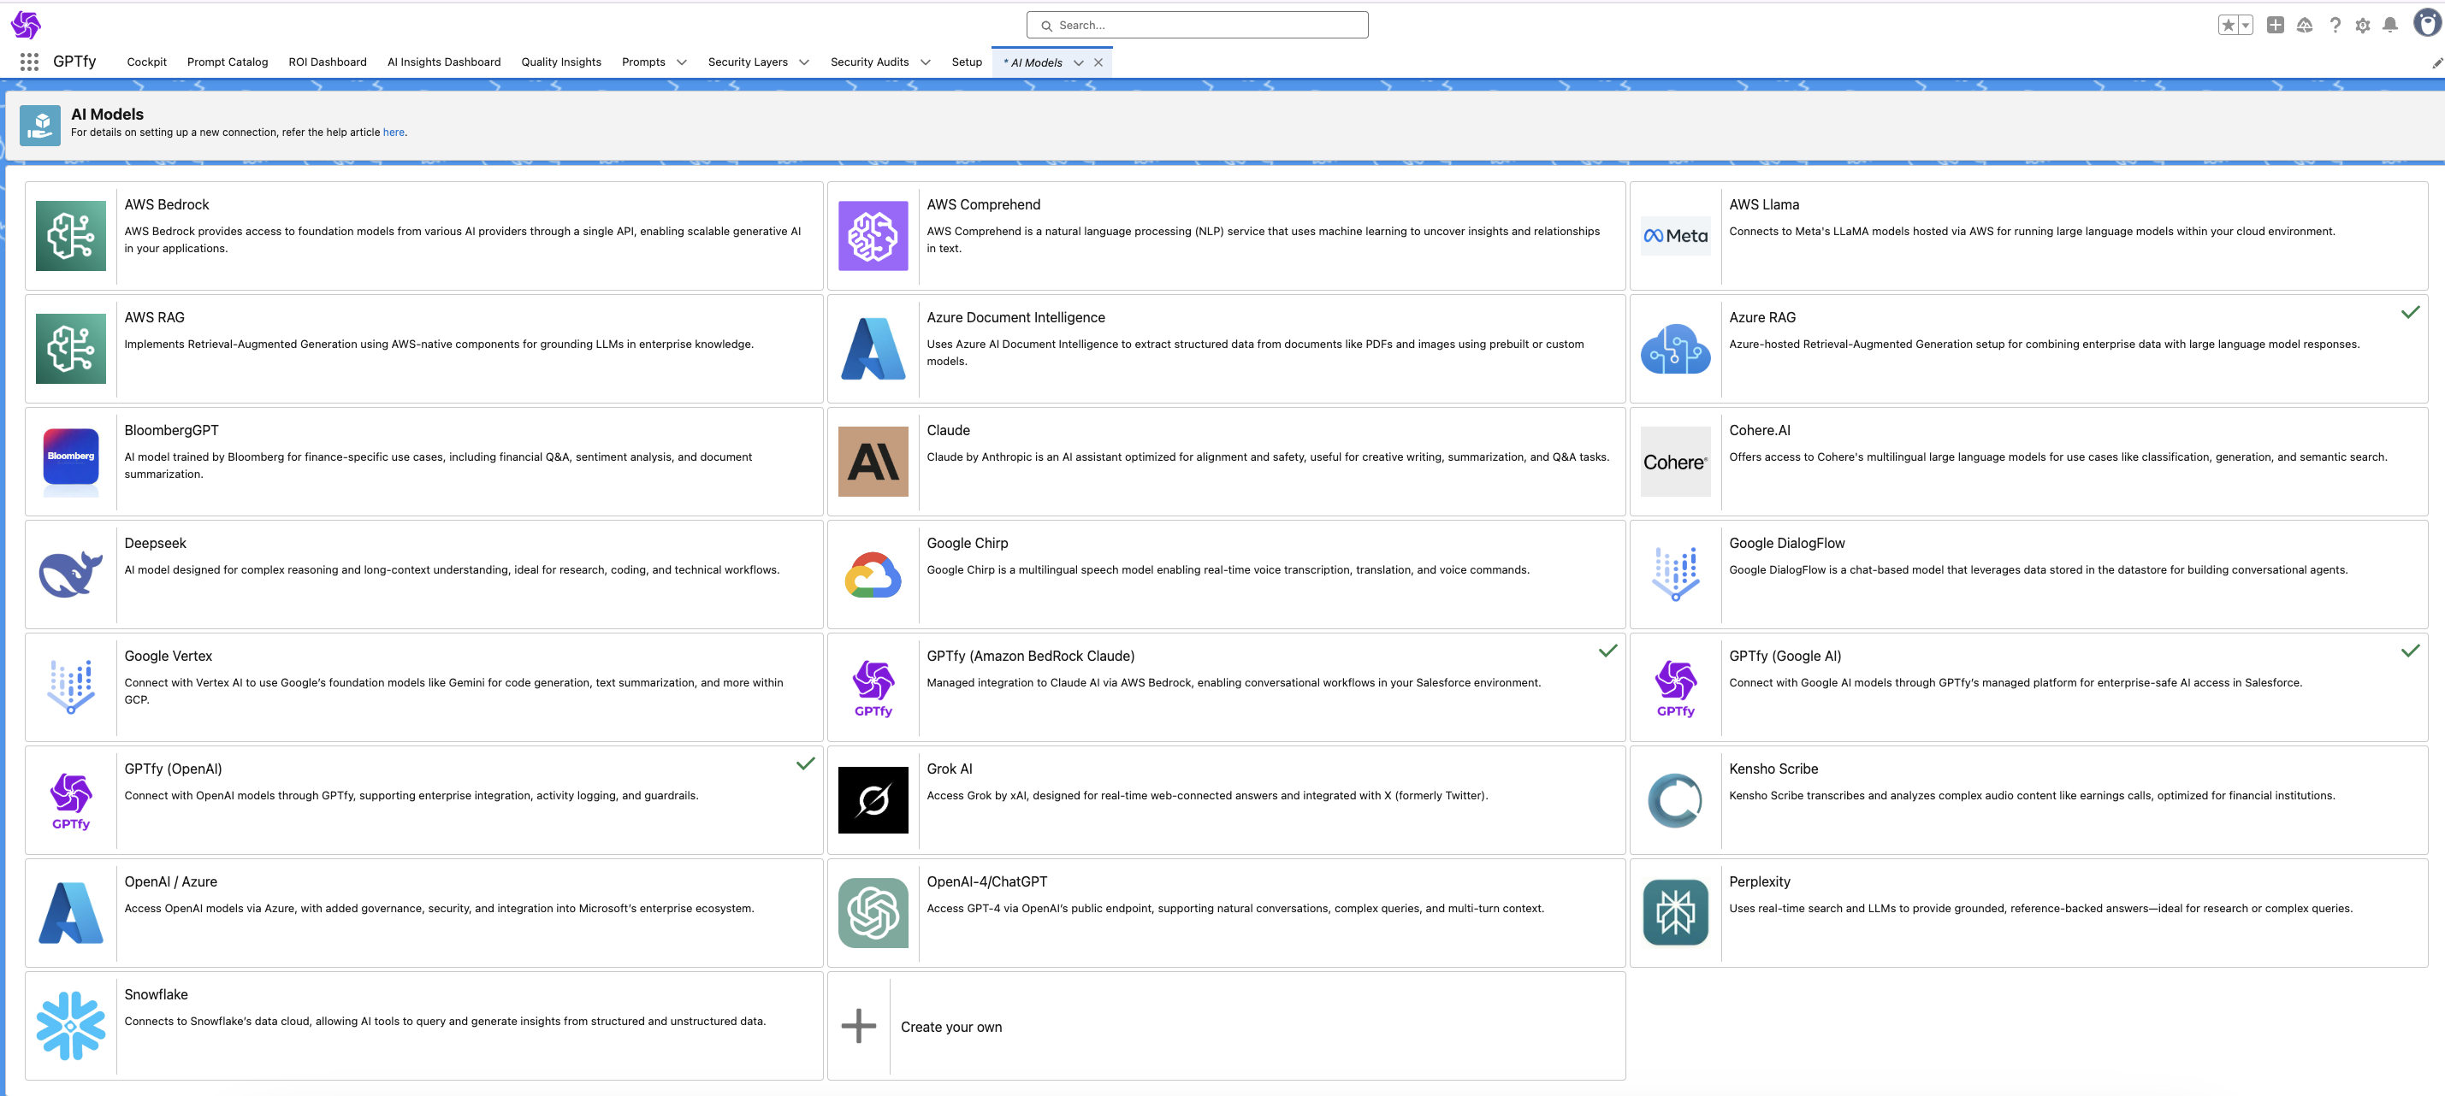Focus the global Search field
The height and width of the screenshot is (1096, 2445).
coord(1197,26)
